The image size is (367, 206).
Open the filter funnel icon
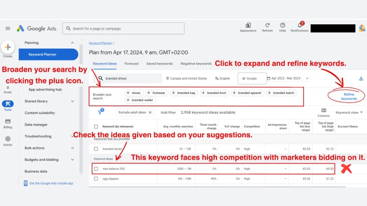(101, 112)
